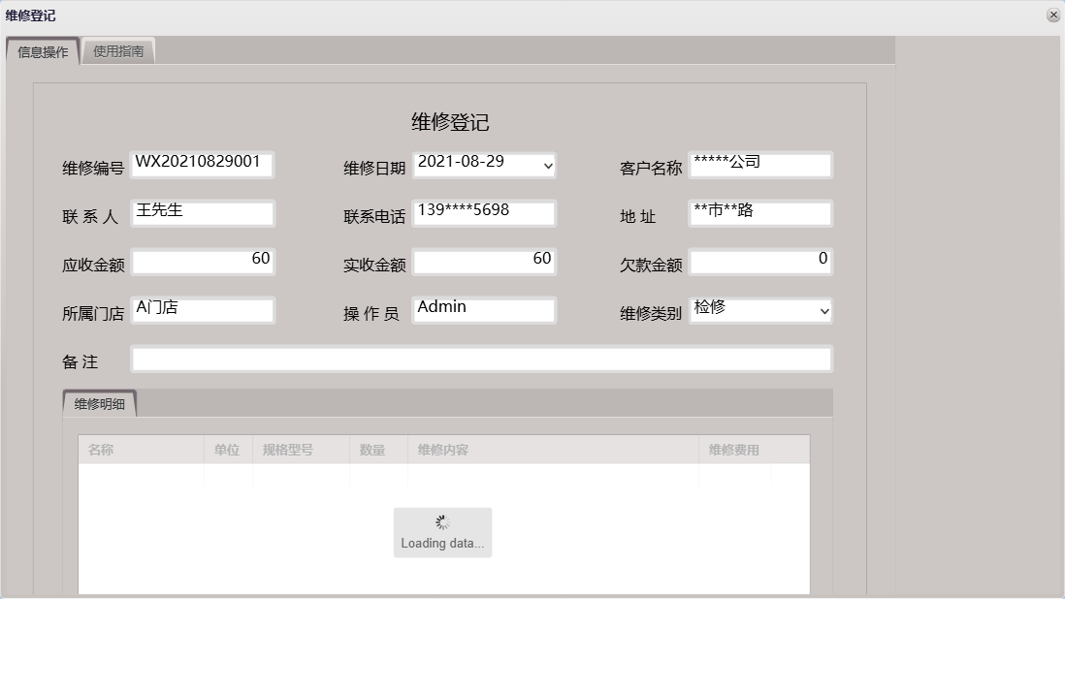Close the 维修登记 window
Image resolution: width=1065 pixels, height=690 pixels.
1053,15
